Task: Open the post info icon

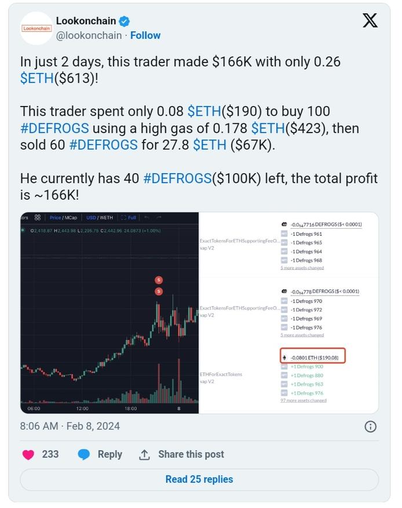Action: [370, 427]
